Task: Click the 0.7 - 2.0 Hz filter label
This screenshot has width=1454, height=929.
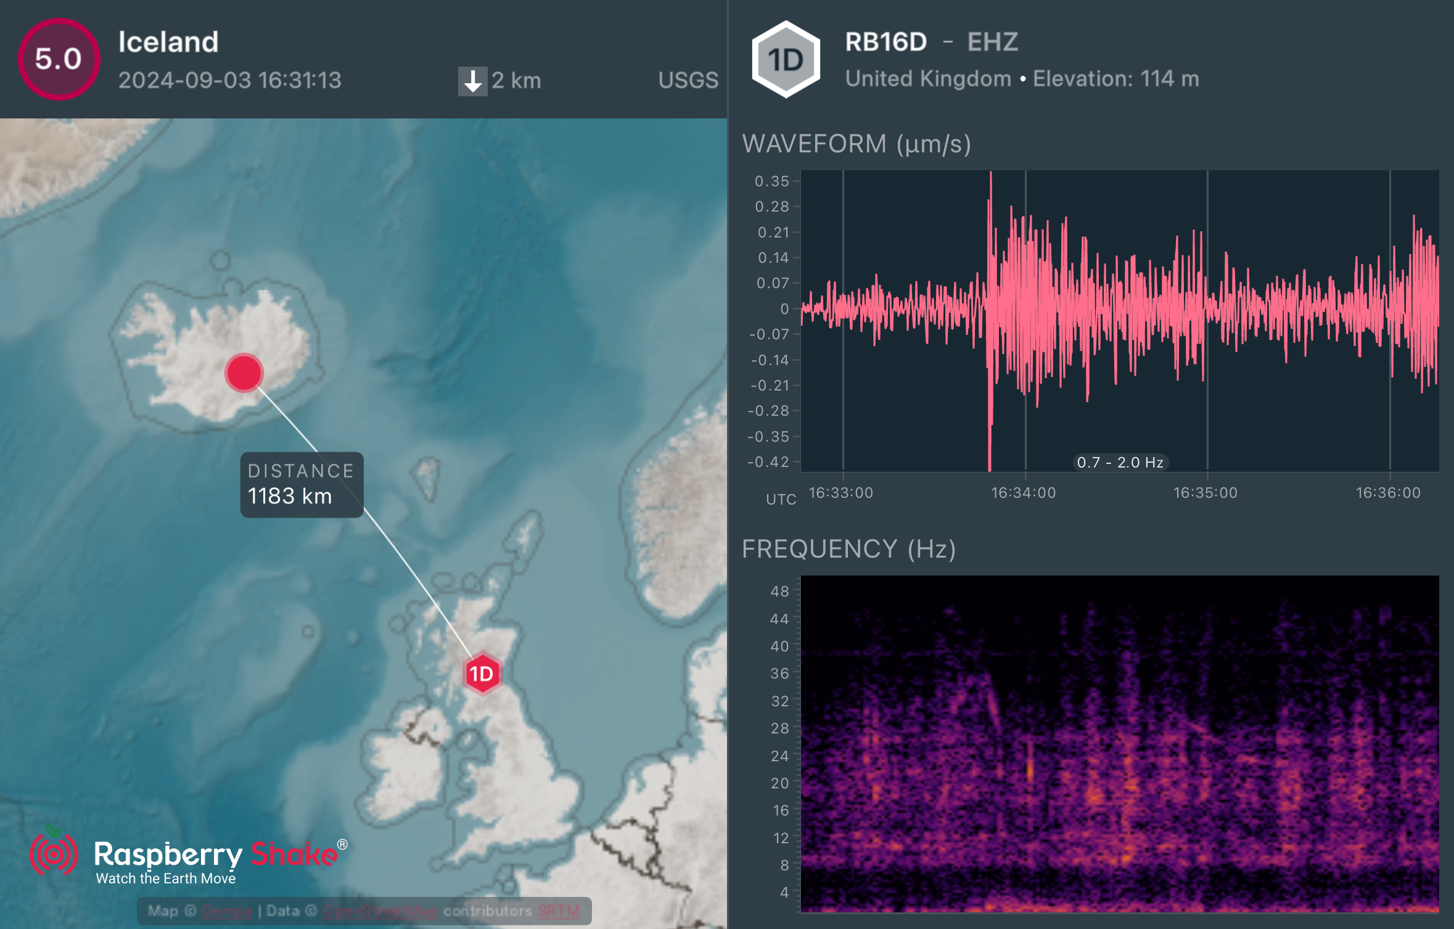Action: [x=1120, y=462]
